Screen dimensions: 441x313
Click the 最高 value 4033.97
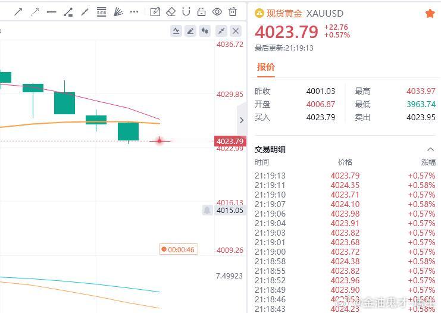pos(421,91)
